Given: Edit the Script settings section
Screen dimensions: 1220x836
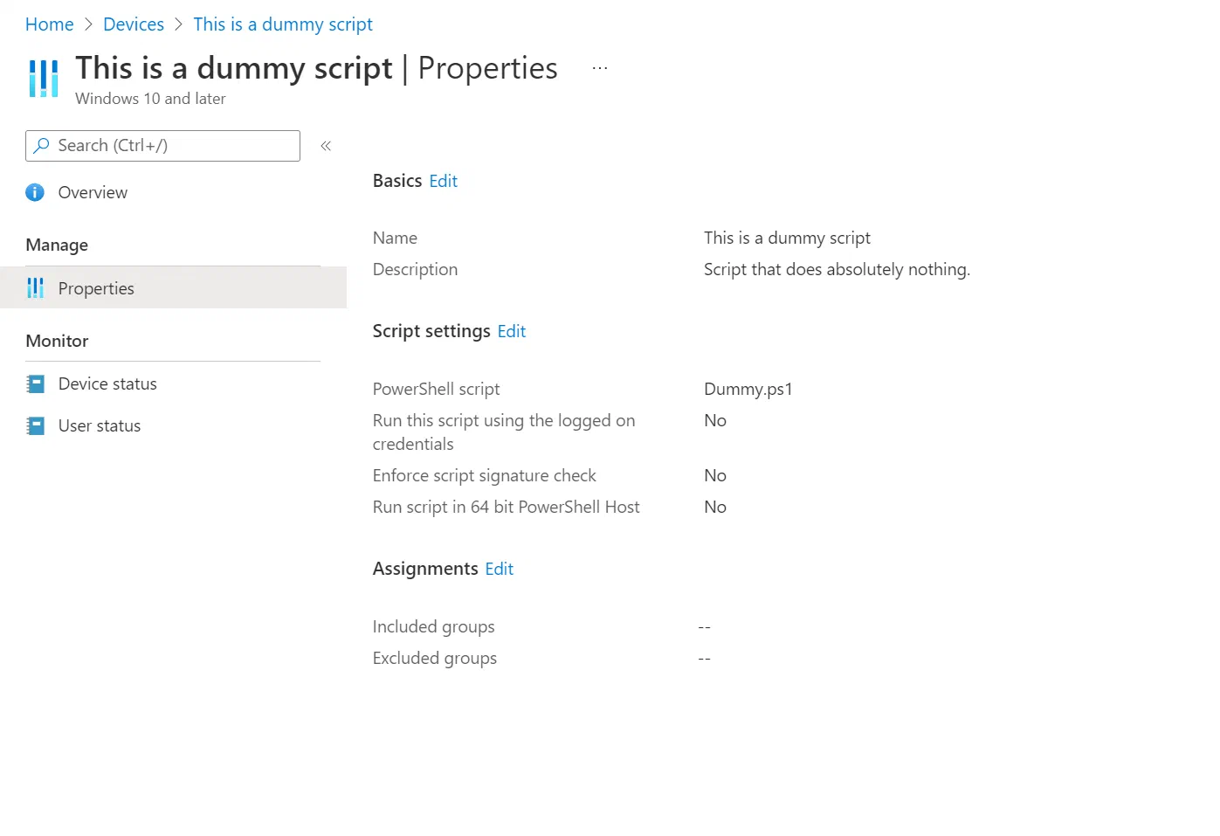Looking at the screenshot, I should (512, 331).
